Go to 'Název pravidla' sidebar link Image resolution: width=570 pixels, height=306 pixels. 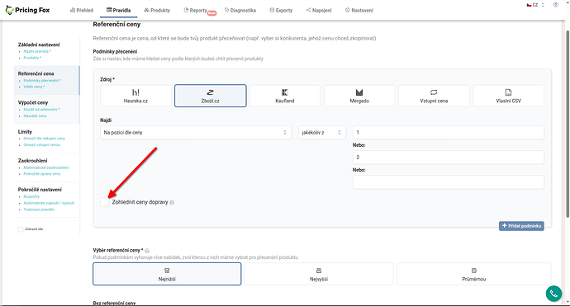pyautogui.click(x=37, y=51)
